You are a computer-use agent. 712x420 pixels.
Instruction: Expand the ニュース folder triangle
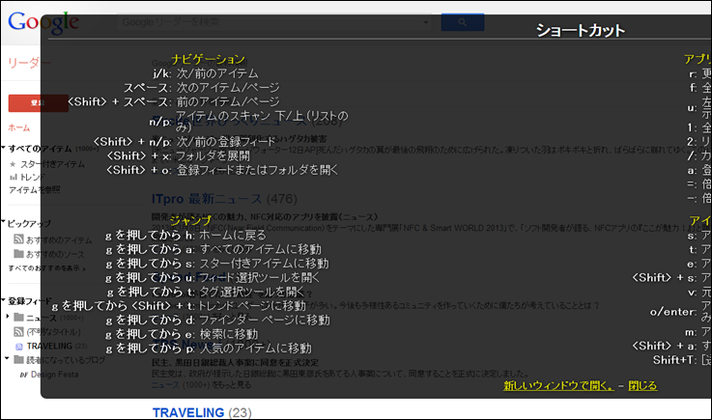coord(8,317)
